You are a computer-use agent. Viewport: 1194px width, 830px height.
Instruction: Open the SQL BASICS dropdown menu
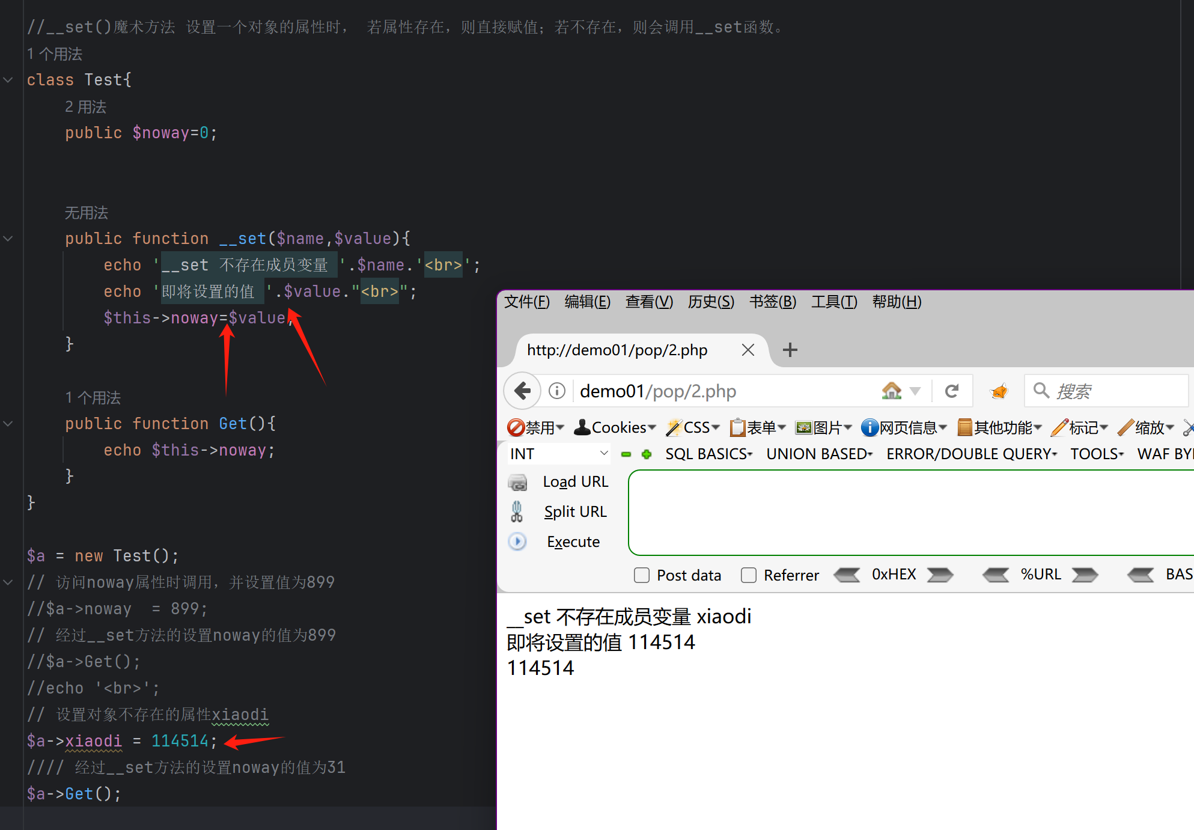(708, 454)
